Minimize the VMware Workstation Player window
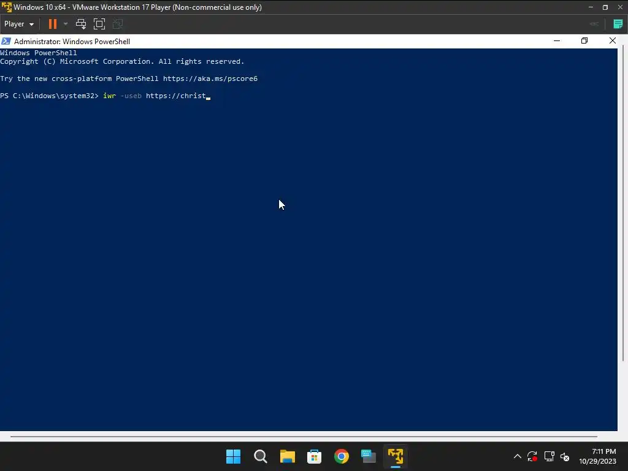This screenshot has height=471, width=628. pyautogui.click(x=591, y=7)
